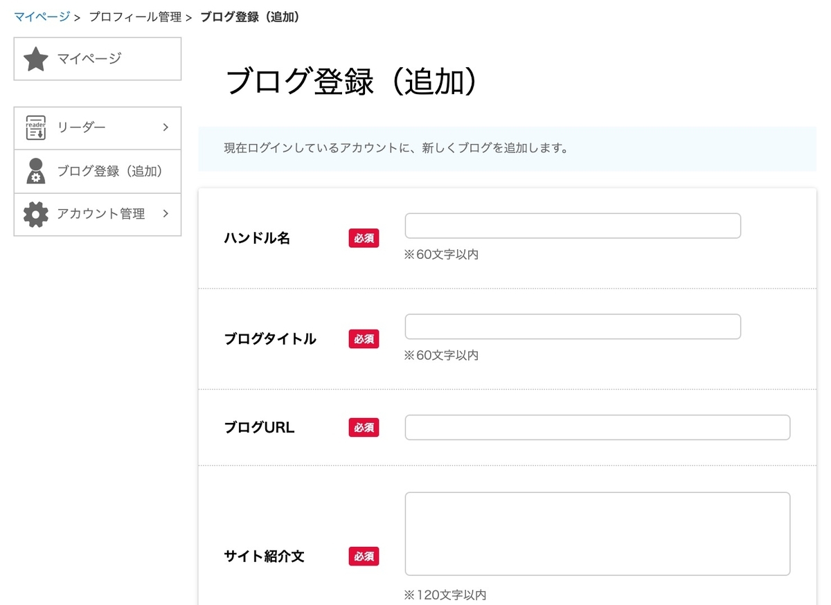Image resolution: width=831 pixels, height=605 pixels.
Task: Click the 必須 badge next to ハンドル名
Action: pos(364,238)
